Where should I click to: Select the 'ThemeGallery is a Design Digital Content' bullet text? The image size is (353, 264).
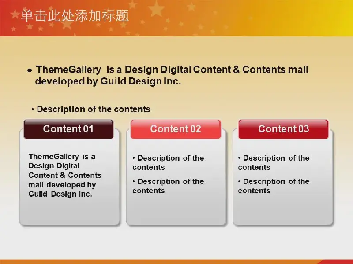click(168, 75)
